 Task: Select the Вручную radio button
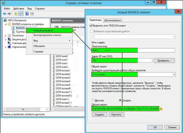93,100
